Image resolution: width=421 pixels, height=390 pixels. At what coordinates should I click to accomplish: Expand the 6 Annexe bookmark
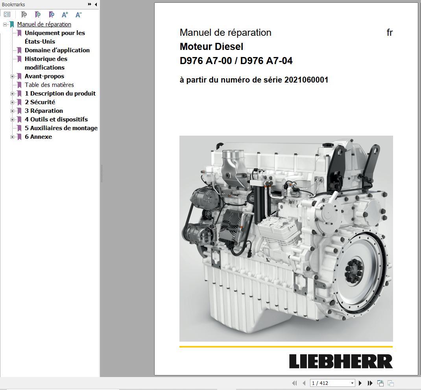click(12, 137)
